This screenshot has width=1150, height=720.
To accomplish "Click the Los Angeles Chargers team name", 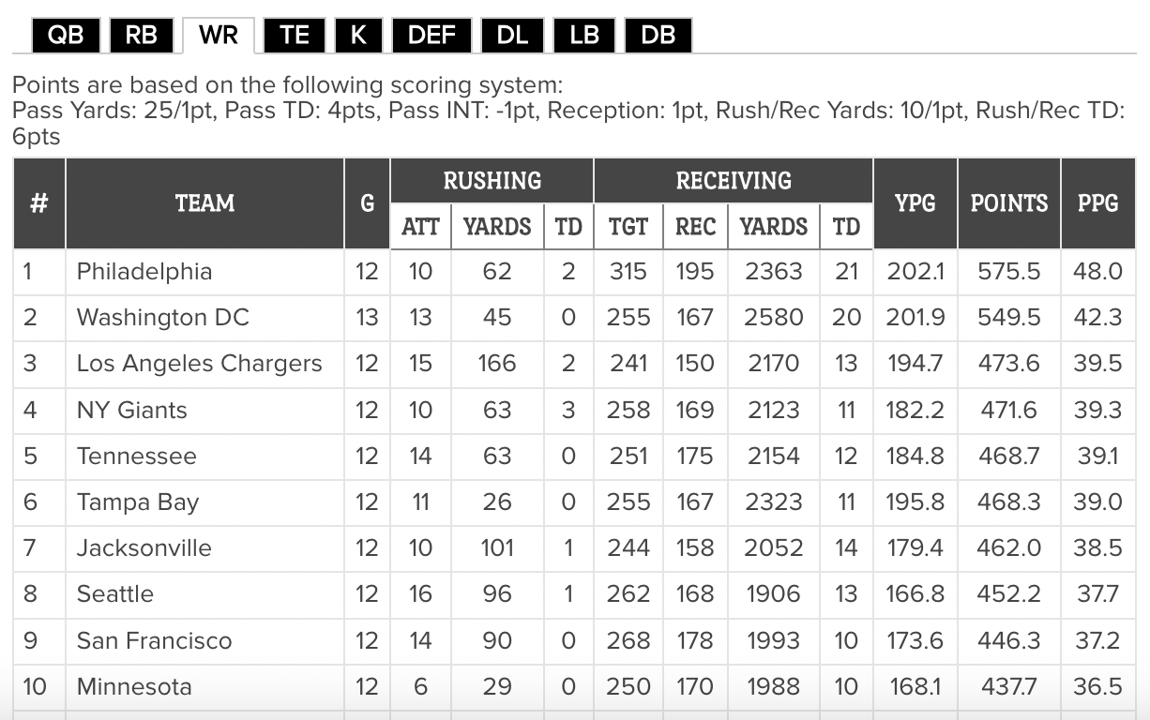I will click(199, 364).
